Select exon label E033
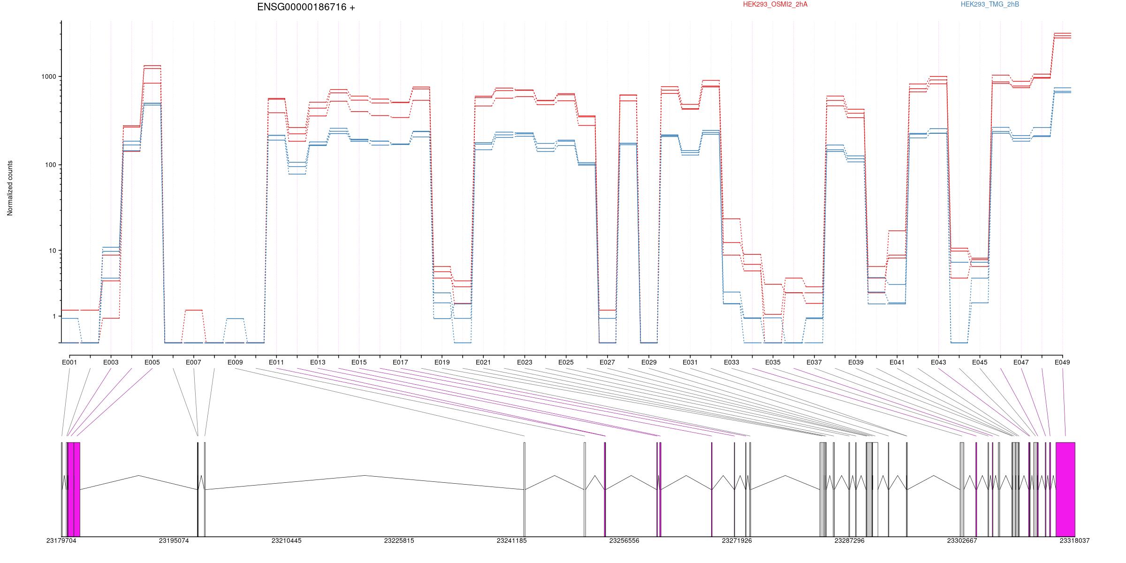1126x563 pixels. coord(731,362)
